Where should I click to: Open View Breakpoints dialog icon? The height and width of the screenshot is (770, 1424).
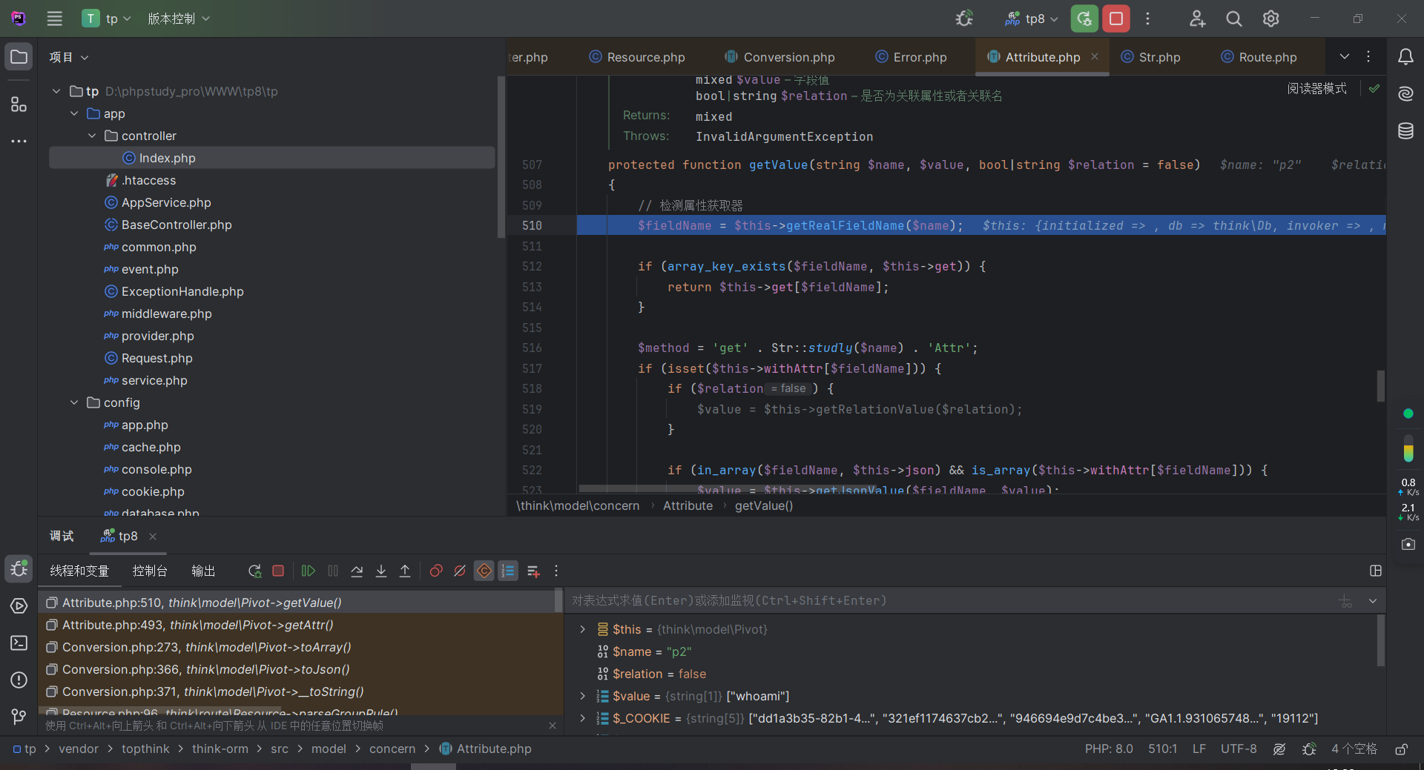(436, 571)
